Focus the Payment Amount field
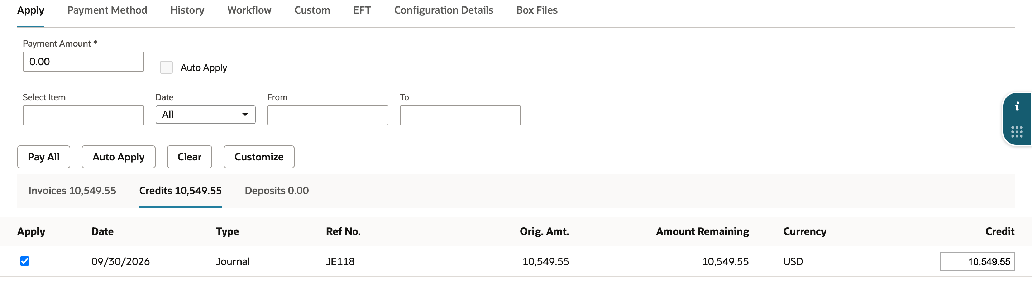The image size is (1032, 308). [x=83, y=62]
